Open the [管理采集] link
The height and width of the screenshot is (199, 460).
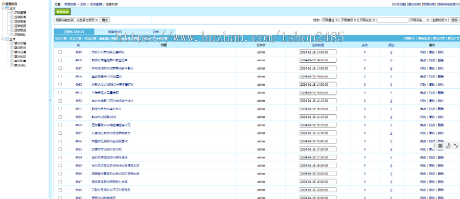[429, 5]
